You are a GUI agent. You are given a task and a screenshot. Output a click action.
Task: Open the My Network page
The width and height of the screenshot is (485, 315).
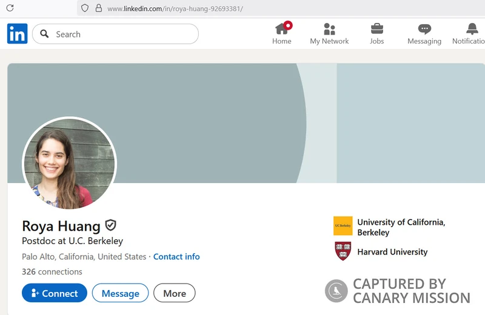point(329,33)
